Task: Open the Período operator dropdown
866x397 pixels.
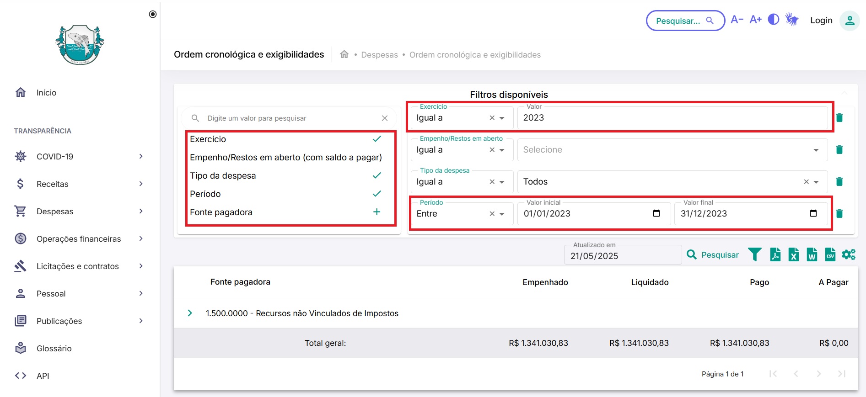Action: click(502, 214)
